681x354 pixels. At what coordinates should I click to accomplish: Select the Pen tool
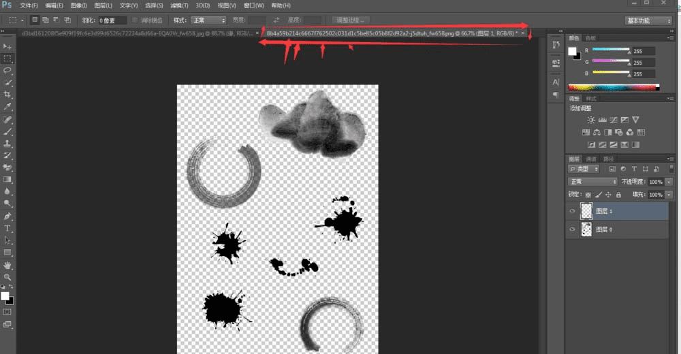pos(7,216)
